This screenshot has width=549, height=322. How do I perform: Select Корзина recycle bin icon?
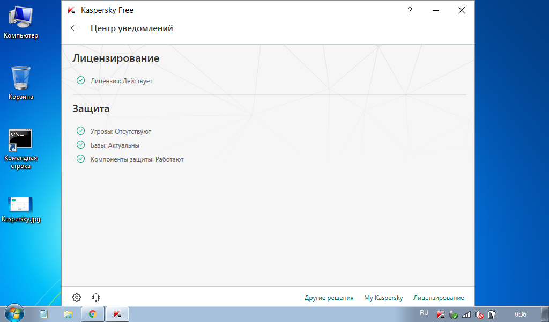tap(21, 83)
